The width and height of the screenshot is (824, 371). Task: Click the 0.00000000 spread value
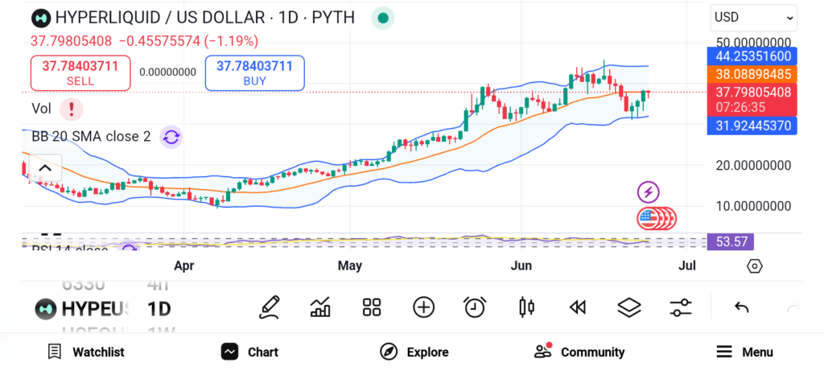coord(167,72)
